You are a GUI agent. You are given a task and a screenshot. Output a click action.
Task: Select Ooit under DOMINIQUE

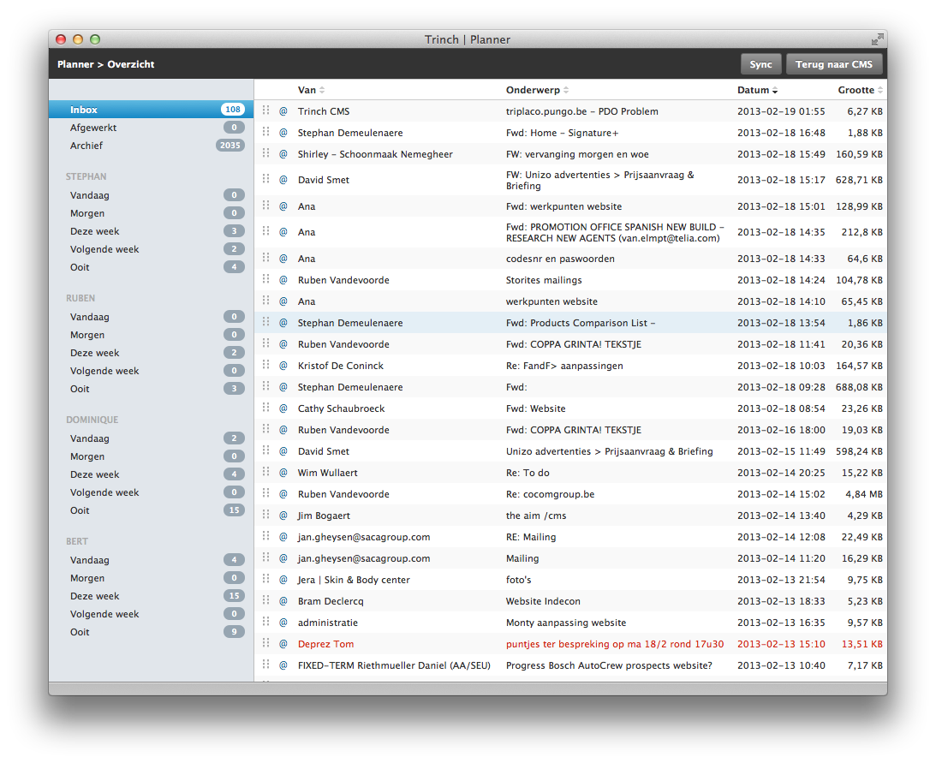[152, 510]
